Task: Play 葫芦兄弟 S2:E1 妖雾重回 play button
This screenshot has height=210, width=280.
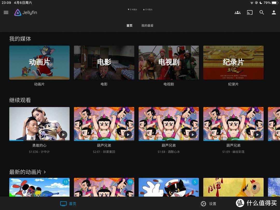Action: coord(128,135)
